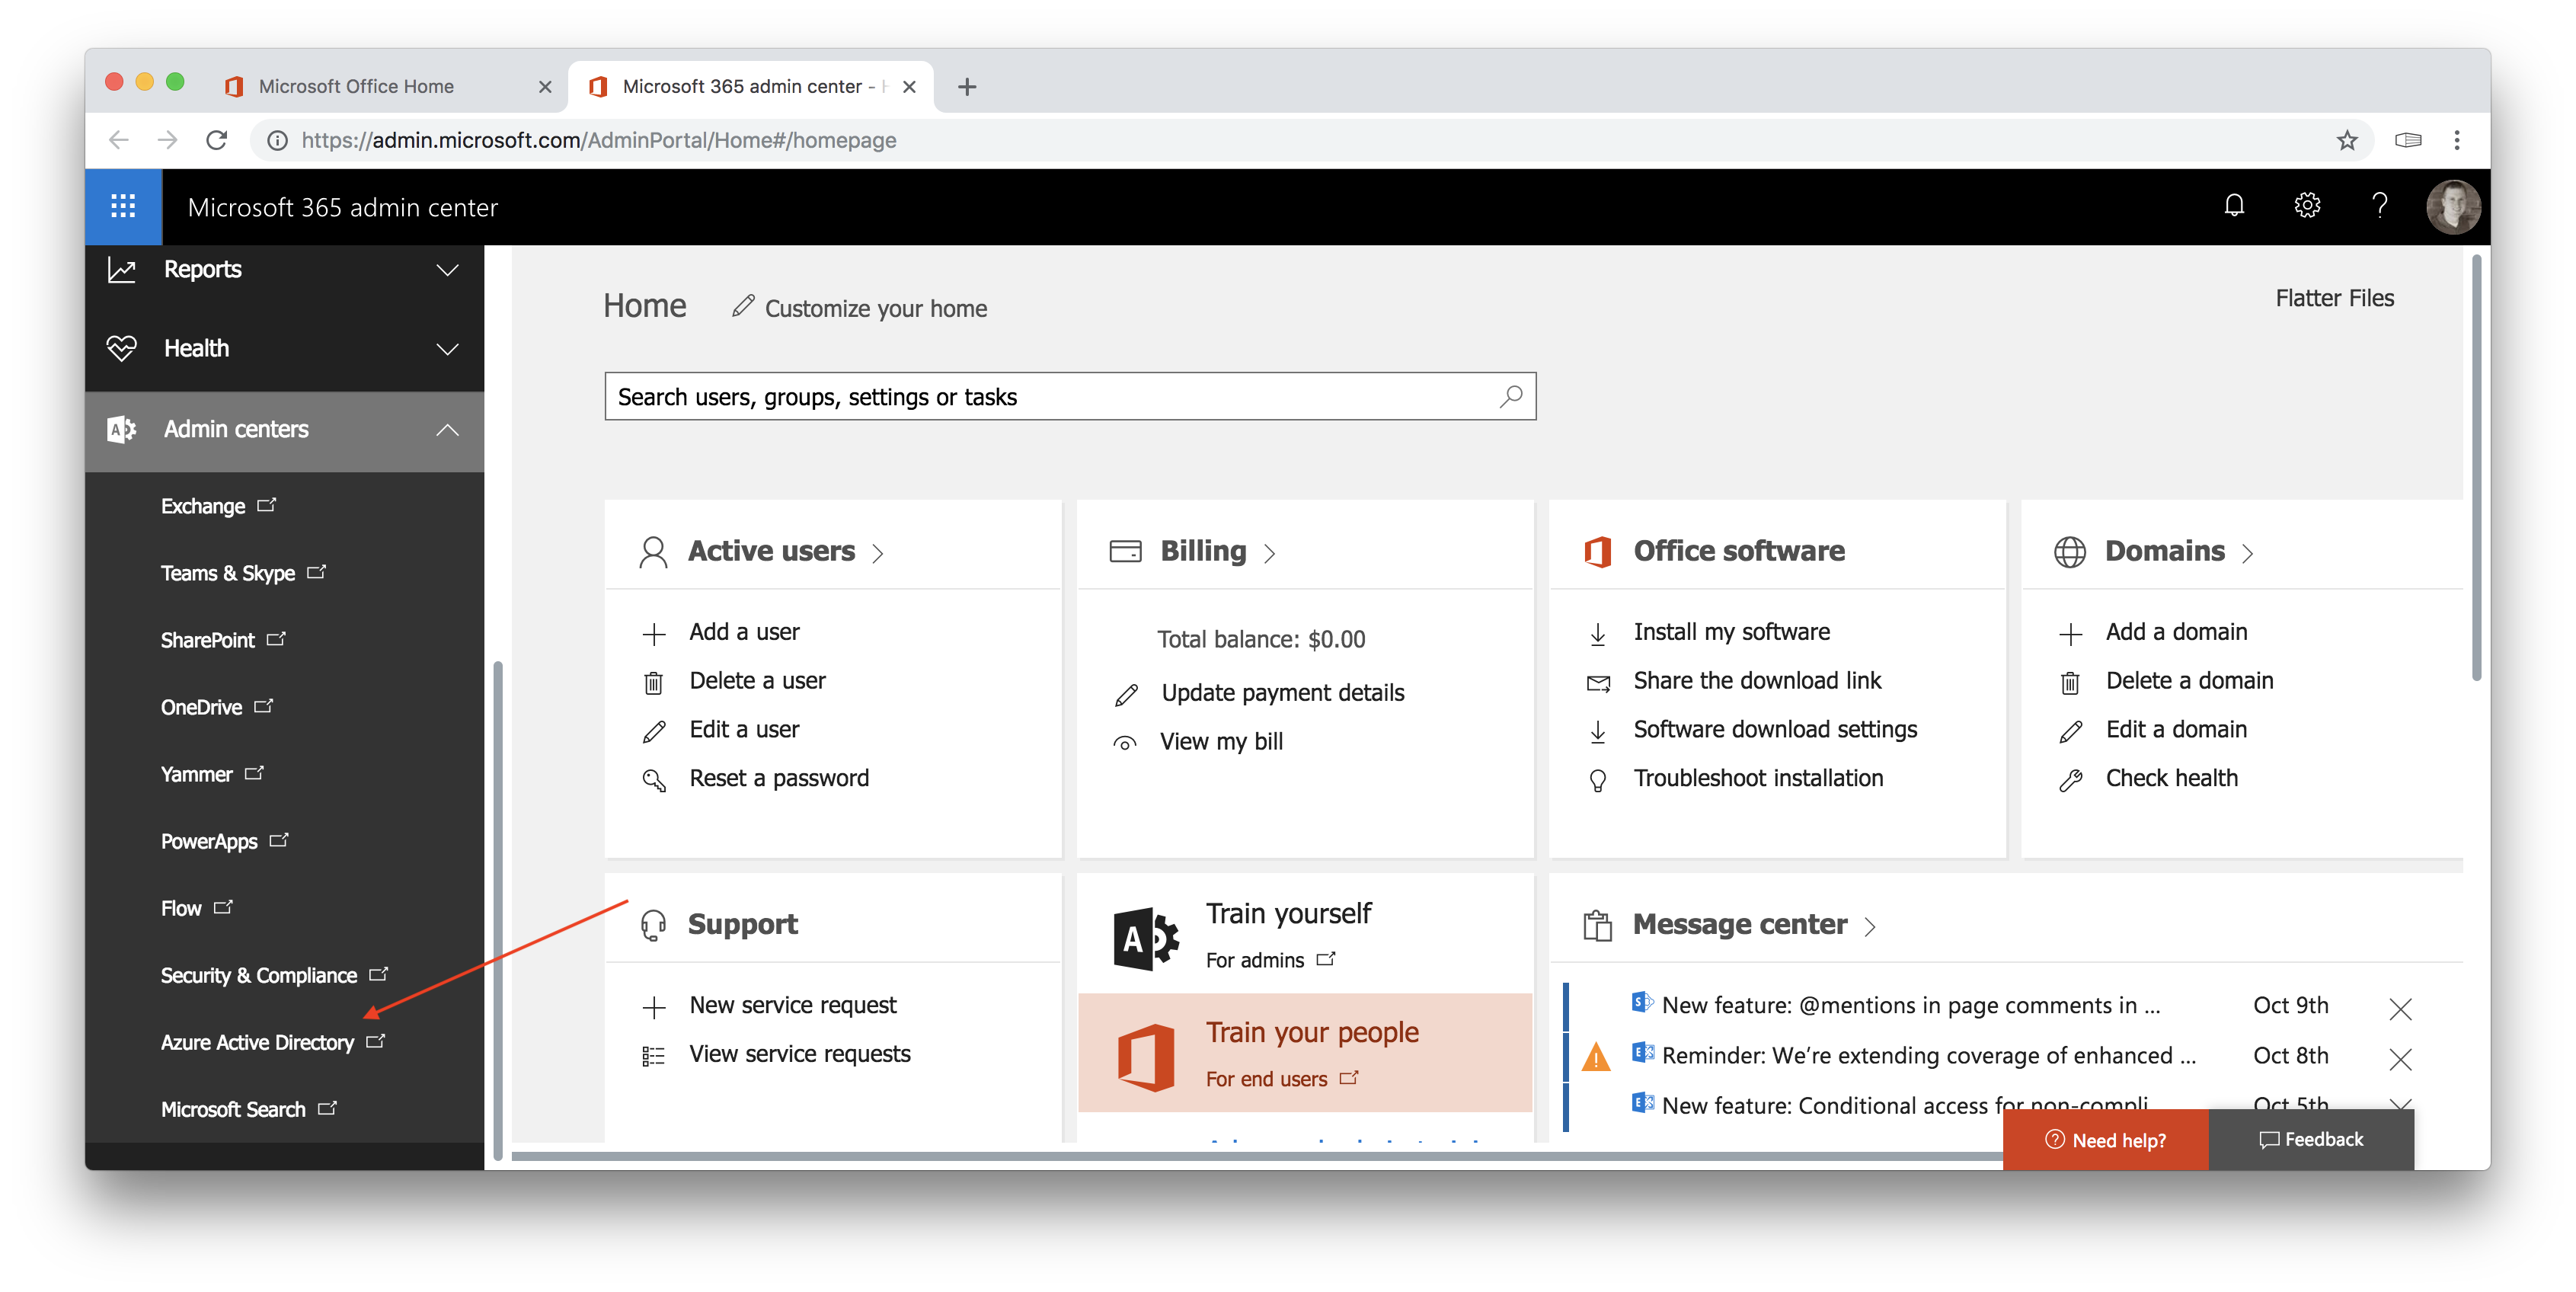The width and height of the screenshot is (2576, 1292).
Task: Open a new browser tab
Action: click(966, 87)
